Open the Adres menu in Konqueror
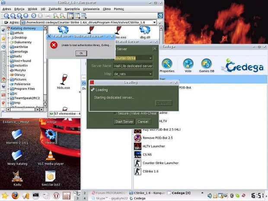Viewport: 268px width, 201px height. tap(6, 9)
